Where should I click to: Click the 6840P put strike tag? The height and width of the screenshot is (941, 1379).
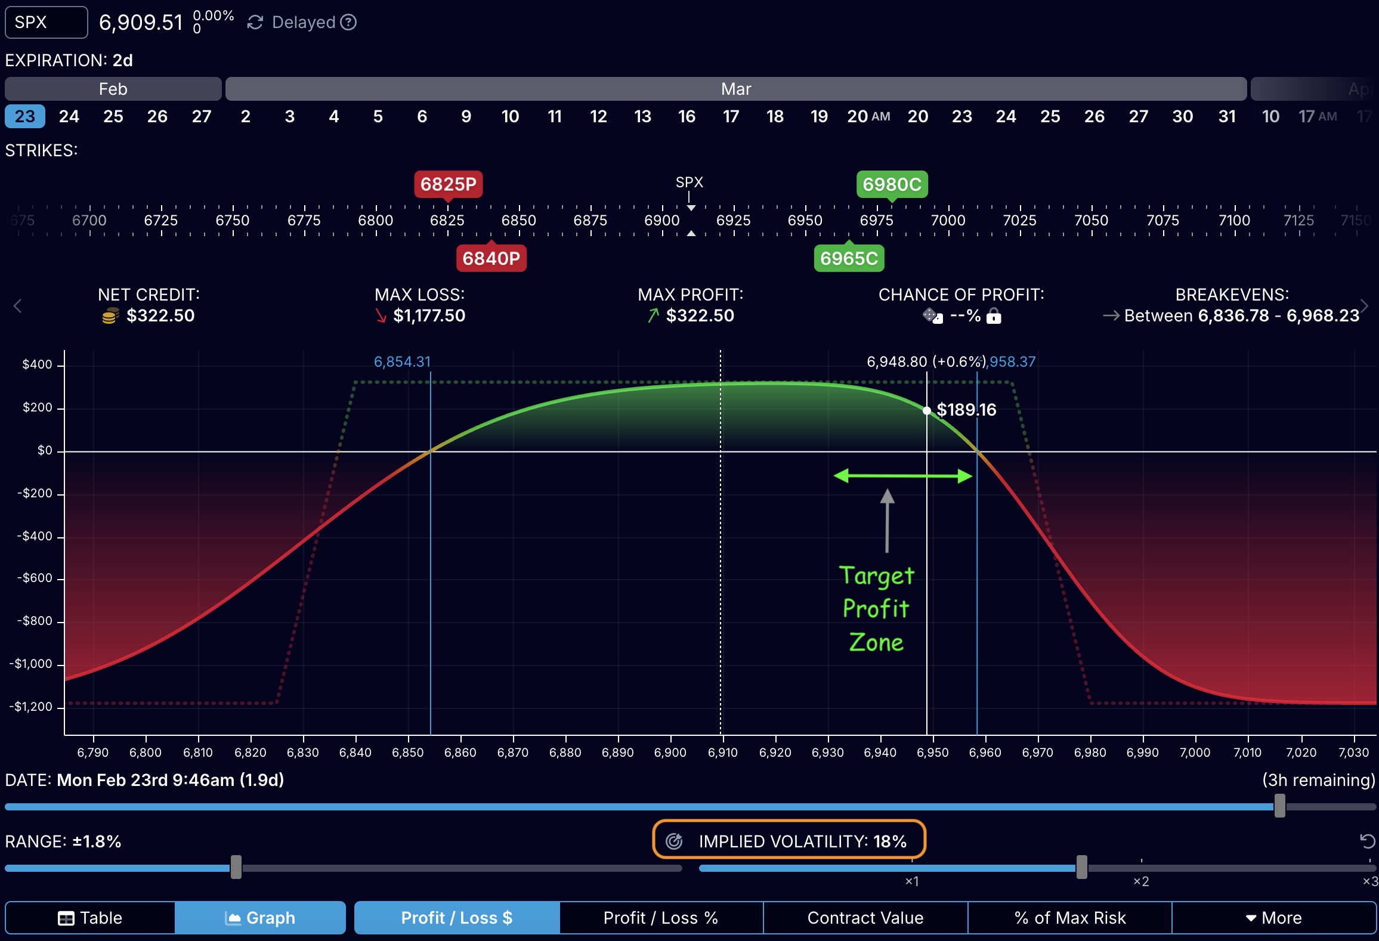pyautogui.click(x=491, y=257)
